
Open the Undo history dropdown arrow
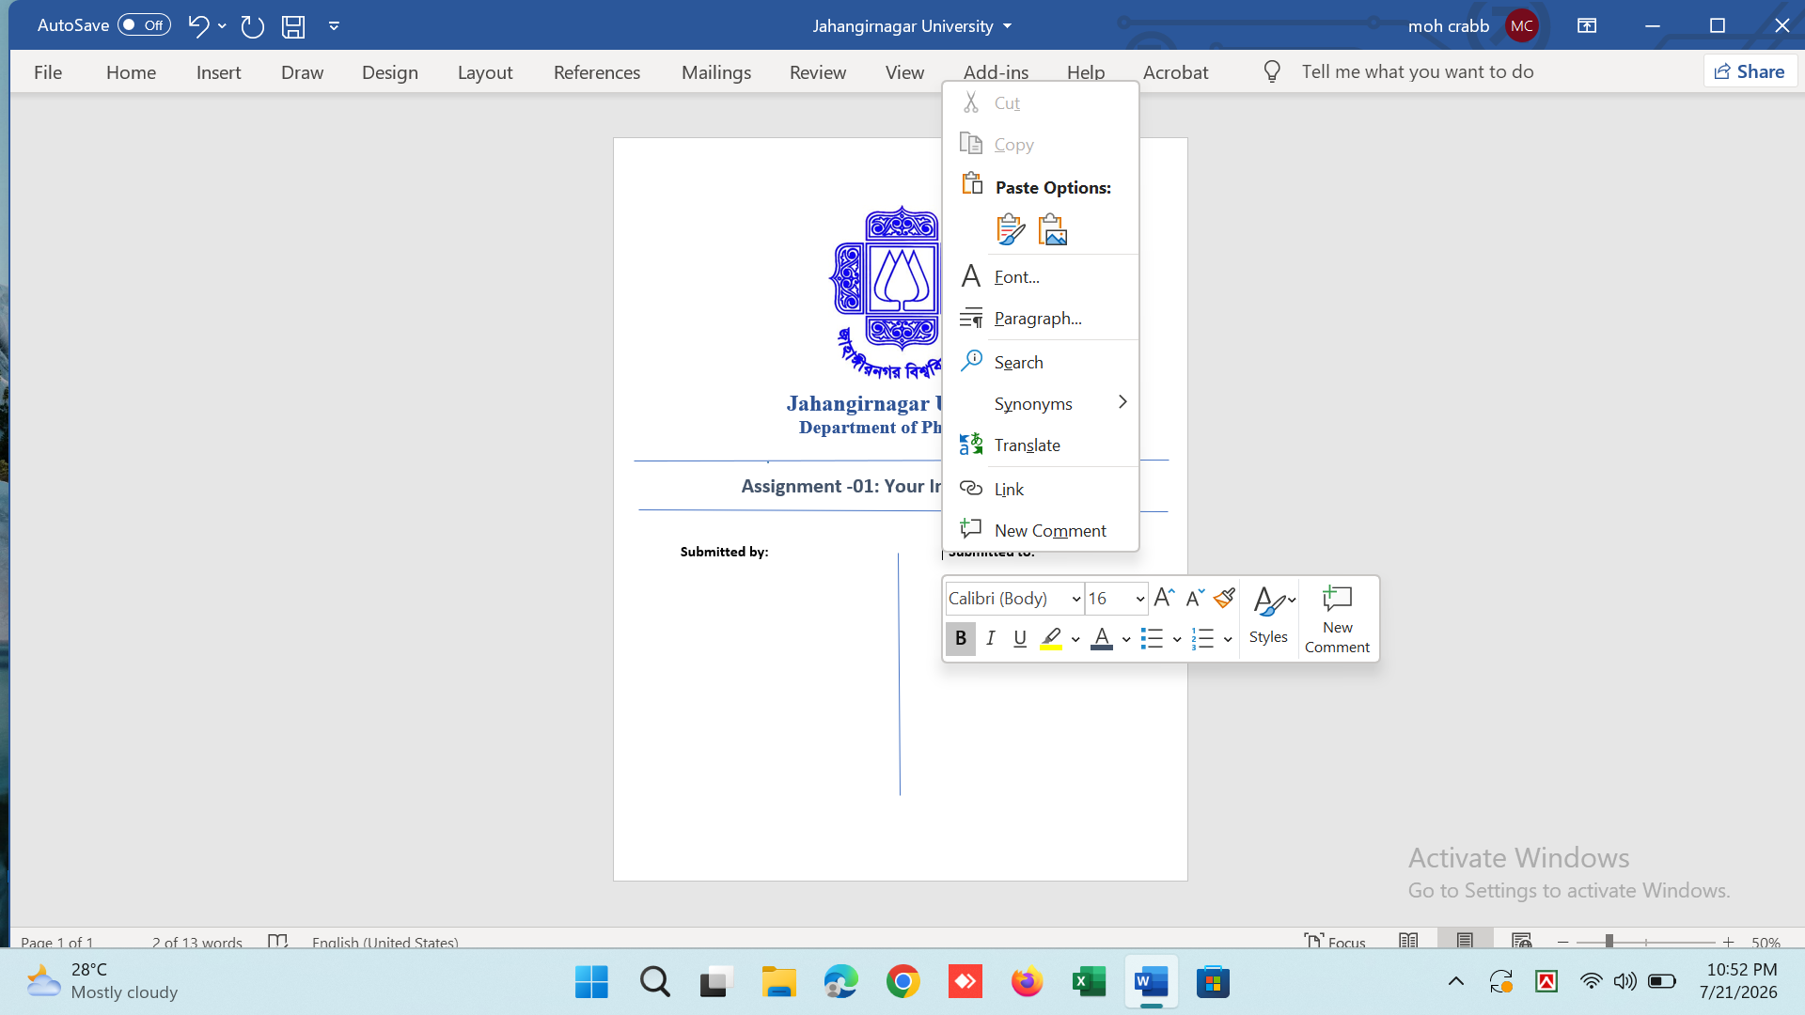(x=222, y=25)
